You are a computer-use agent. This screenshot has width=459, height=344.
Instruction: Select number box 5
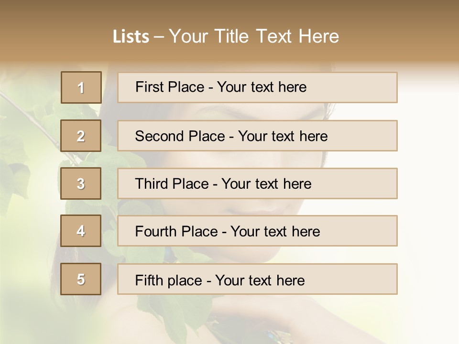tap(81, 279)
